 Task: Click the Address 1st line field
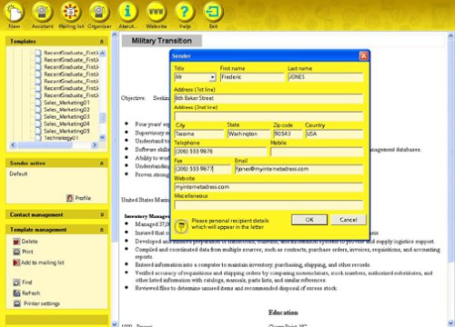[268, 98]
